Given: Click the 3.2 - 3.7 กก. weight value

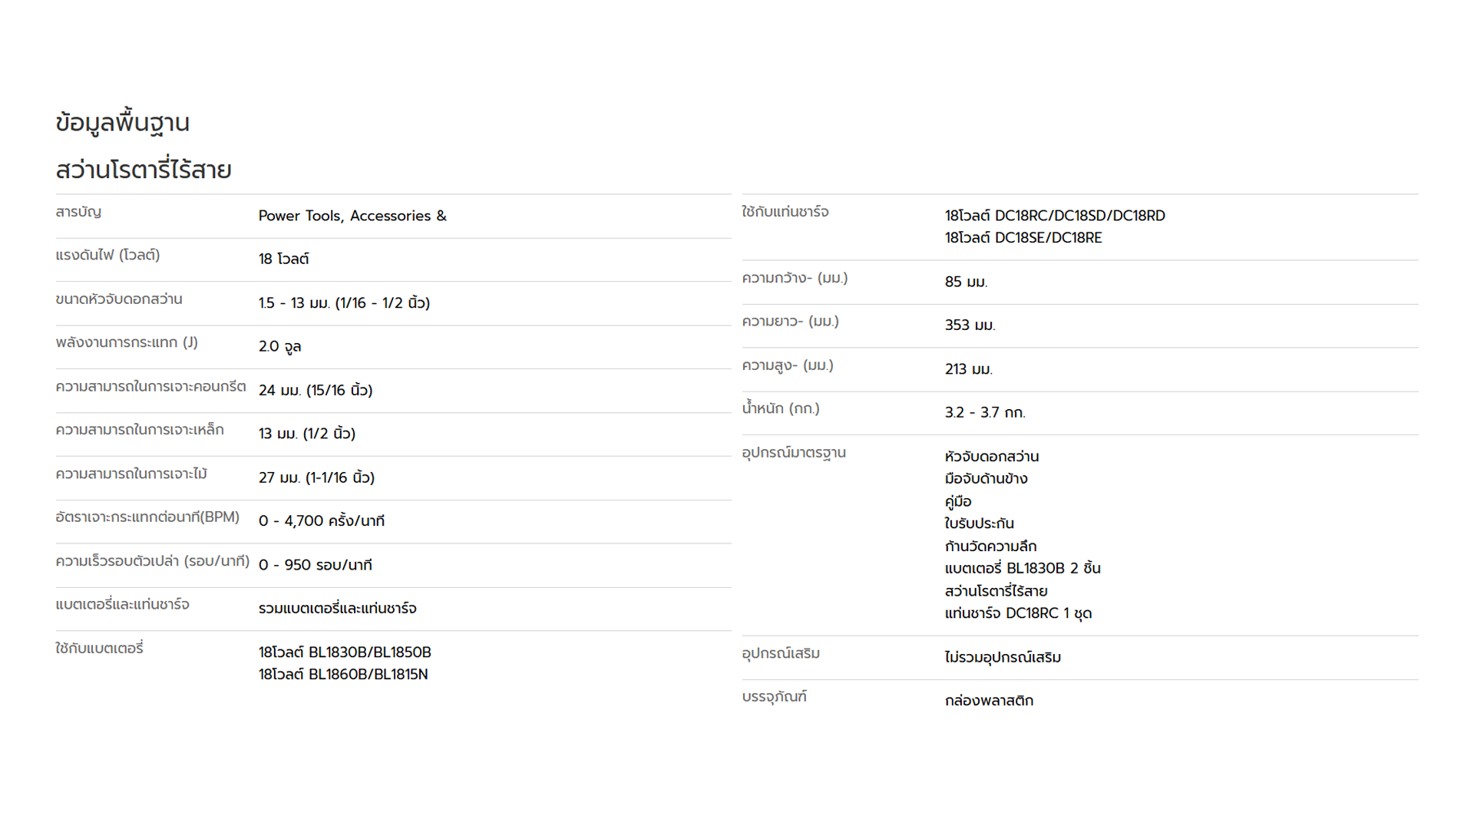Looking at the screenshot, I should [x=985, y=413].
